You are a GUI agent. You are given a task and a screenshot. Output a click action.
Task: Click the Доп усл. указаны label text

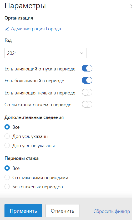(x=30, y=136)
